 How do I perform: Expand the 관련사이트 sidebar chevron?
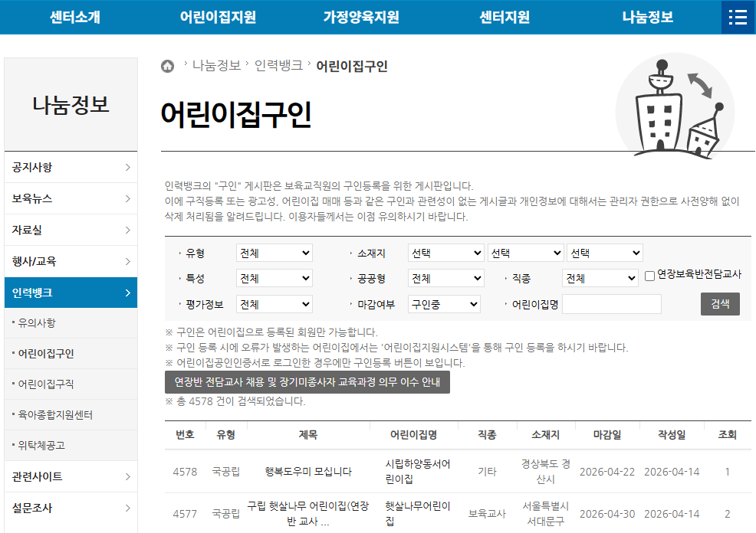129,476
